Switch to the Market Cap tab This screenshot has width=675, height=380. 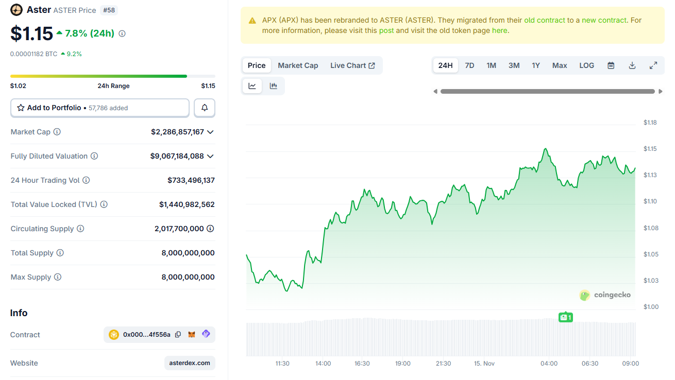point(298,65)
